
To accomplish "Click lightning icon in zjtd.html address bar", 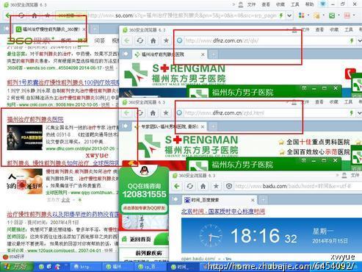I will tap(352, 113).
